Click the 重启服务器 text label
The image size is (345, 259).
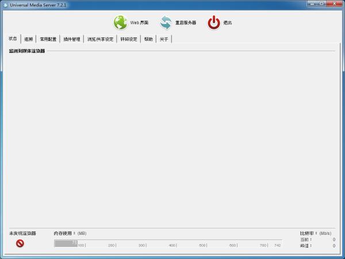[186, 22]
